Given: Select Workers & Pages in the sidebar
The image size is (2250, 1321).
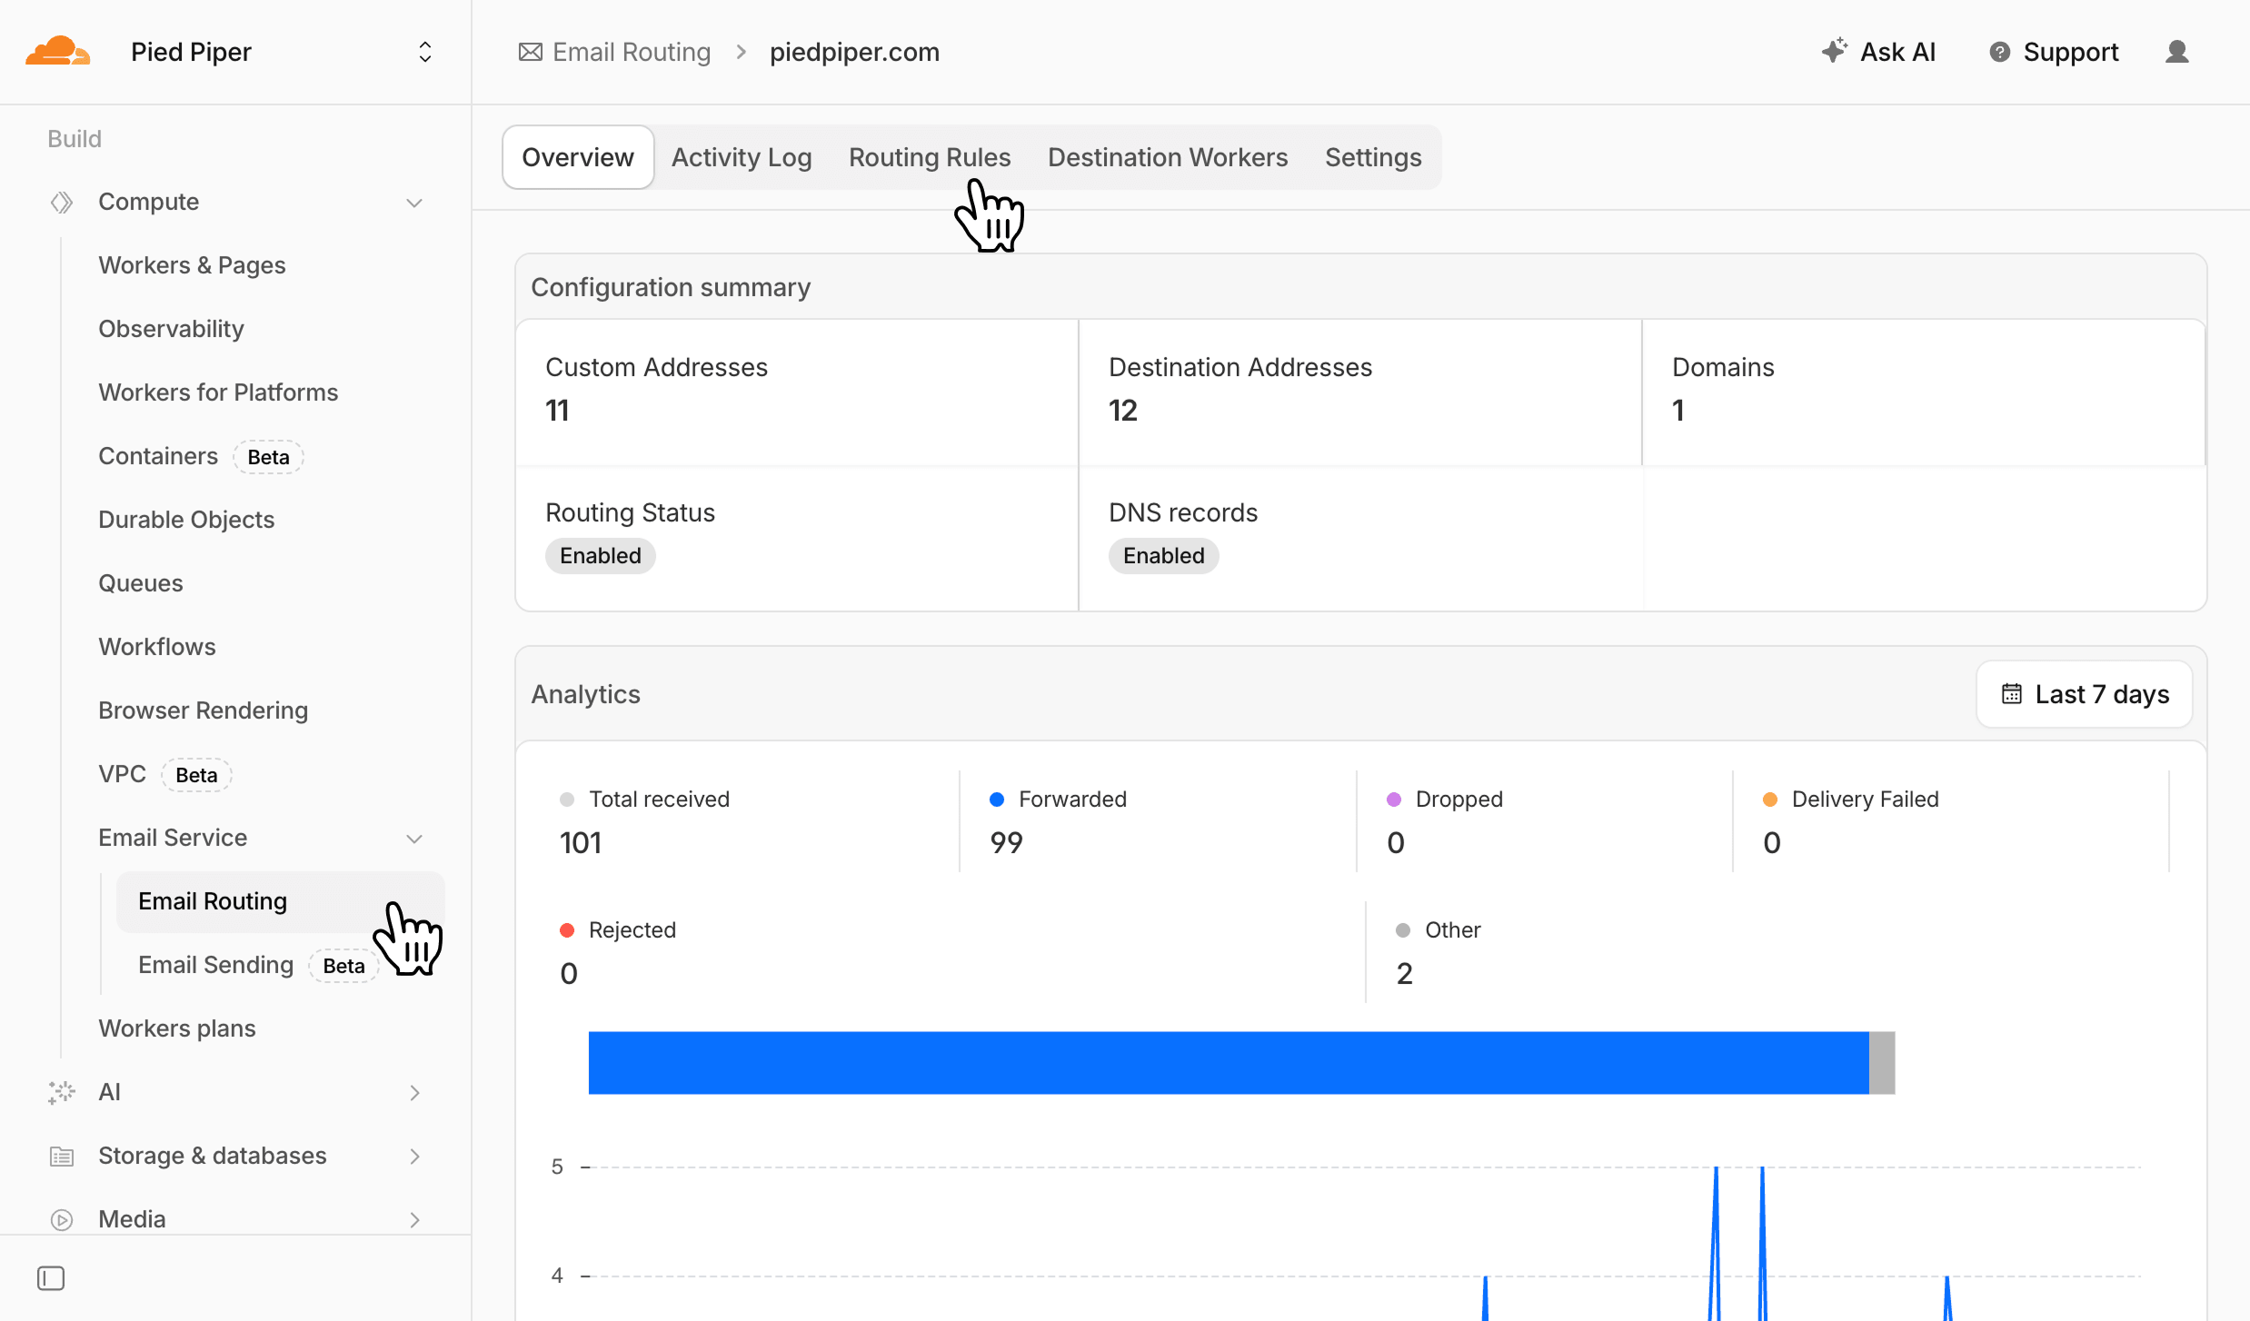Looking at the screenshot, I should pyautogui.click(x=192, y=264).
